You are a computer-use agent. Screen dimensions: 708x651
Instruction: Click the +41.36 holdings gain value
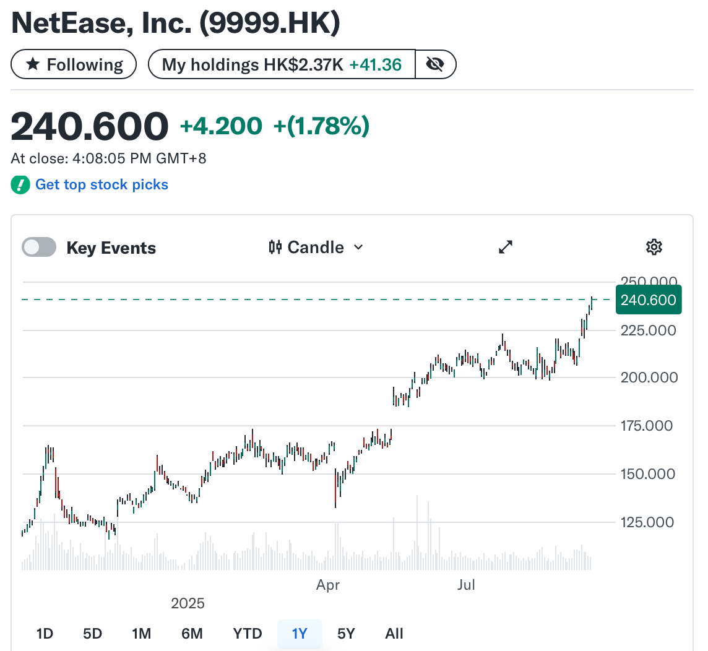[x=376, y=65]
